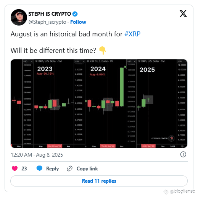Open the 12:20 AM Aug 8, 2025 timestamp

[x=37, y=155]
